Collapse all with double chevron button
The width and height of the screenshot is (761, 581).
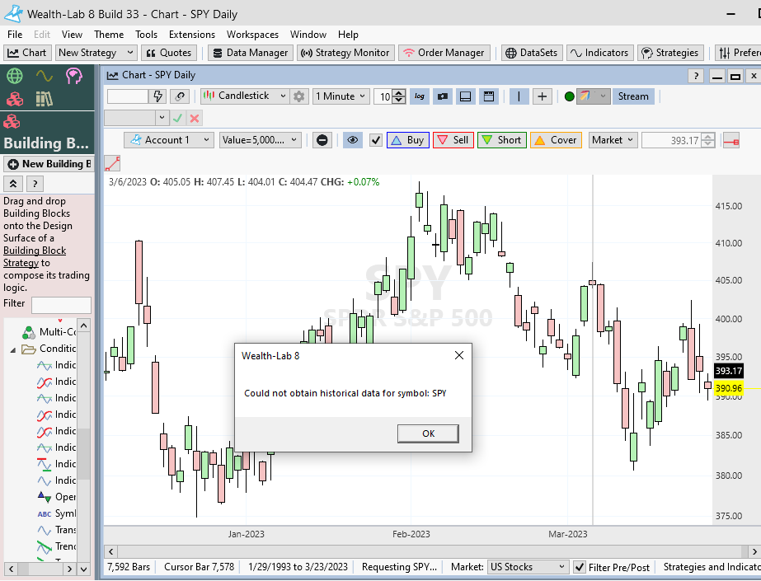tap(13, 184)
